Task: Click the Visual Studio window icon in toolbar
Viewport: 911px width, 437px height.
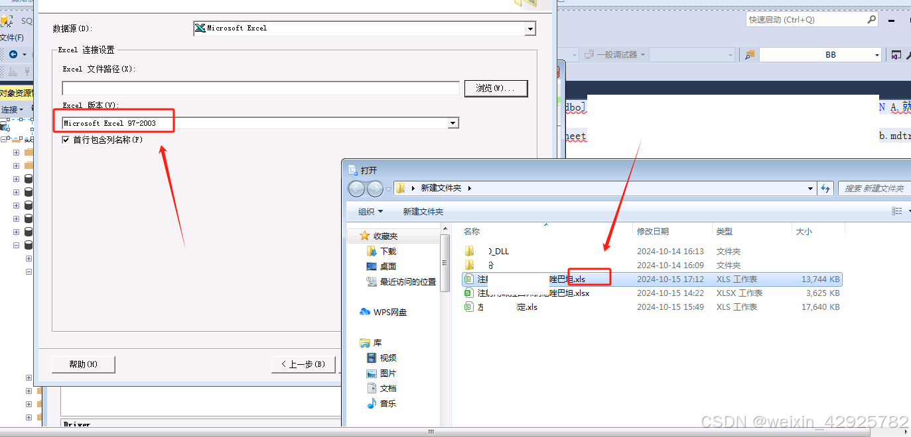Action: click(896, 55)
